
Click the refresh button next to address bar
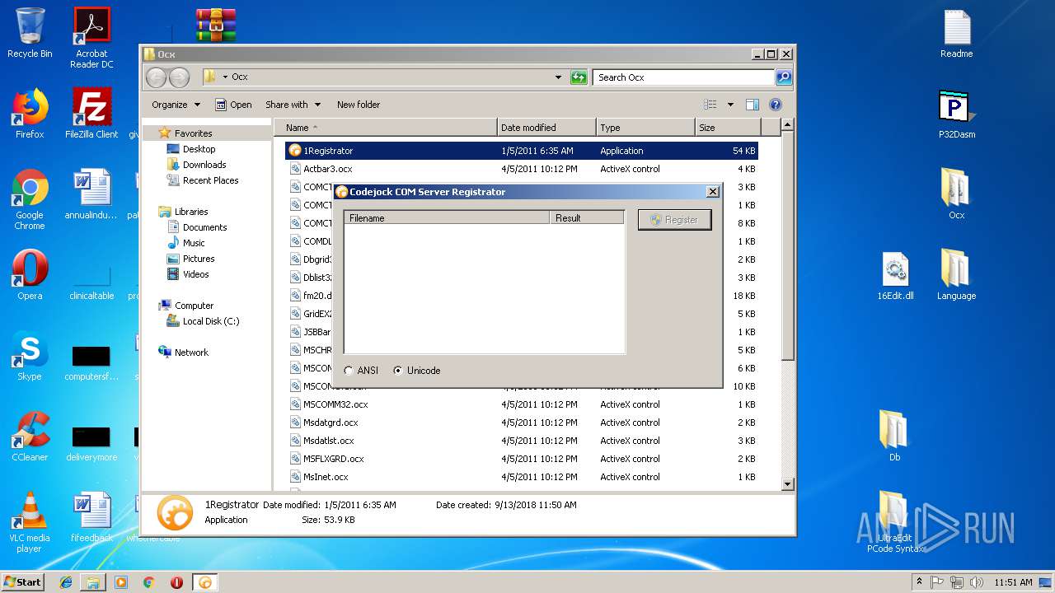pos(579,77)
